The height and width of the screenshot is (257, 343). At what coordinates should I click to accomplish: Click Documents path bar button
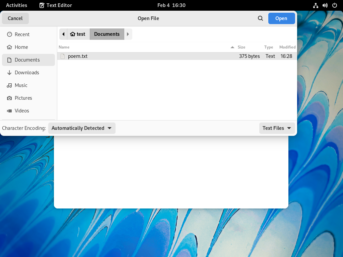[107, 34]
